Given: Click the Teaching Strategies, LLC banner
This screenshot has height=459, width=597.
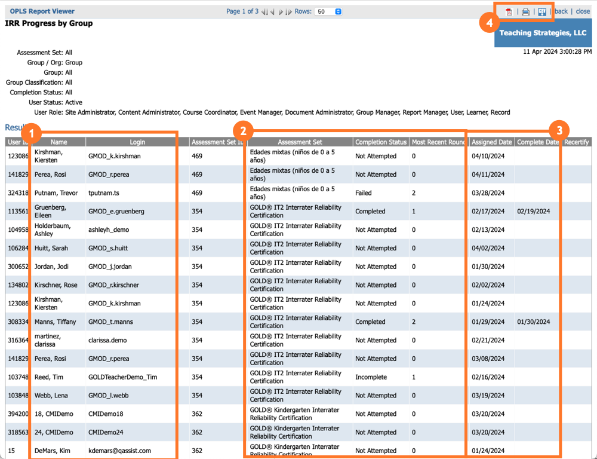Looking at the screenshot, I should pyautogui.click(x=543, y=33).
